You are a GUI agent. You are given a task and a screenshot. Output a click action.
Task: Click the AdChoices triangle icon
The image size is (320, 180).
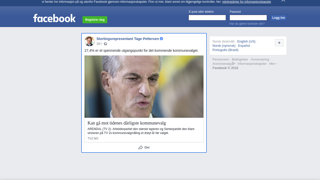click(233, 63)
